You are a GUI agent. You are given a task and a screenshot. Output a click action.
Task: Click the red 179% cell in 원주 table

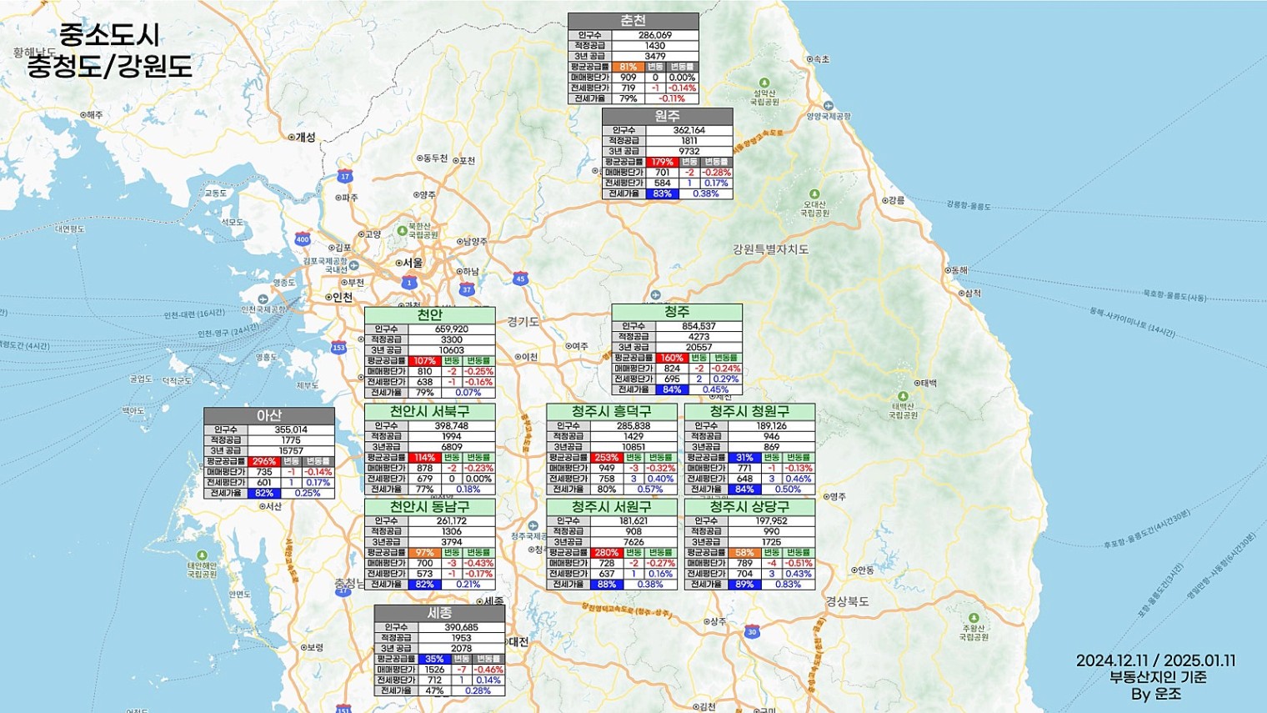[x=663, y=162]
